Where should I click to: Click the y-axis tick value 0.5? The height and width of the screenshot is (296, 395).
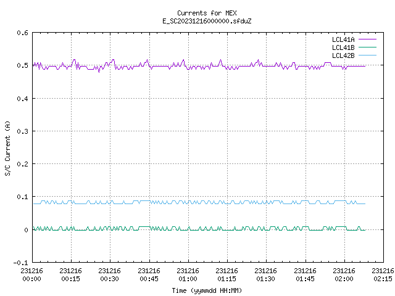(x=22, y=65)
